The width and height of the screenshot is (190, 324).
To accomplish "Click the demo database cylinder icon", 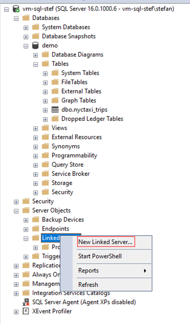I will [35, 45].
